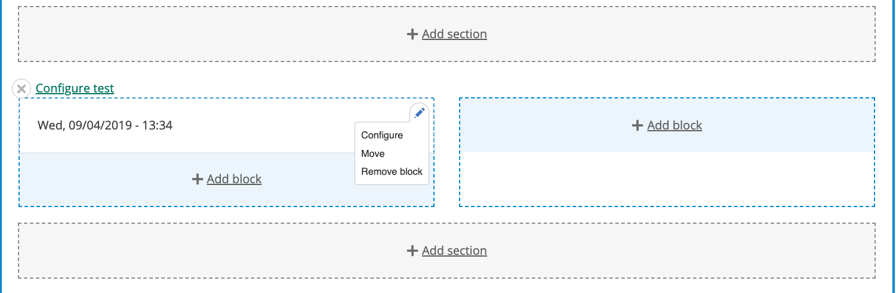Click plus icon of the last Add section
This screenshot has width=896, height=293.
[412, 251]
